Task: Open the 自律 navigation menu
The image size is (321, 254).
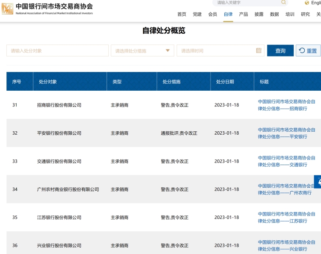Action: pos(228,14)
